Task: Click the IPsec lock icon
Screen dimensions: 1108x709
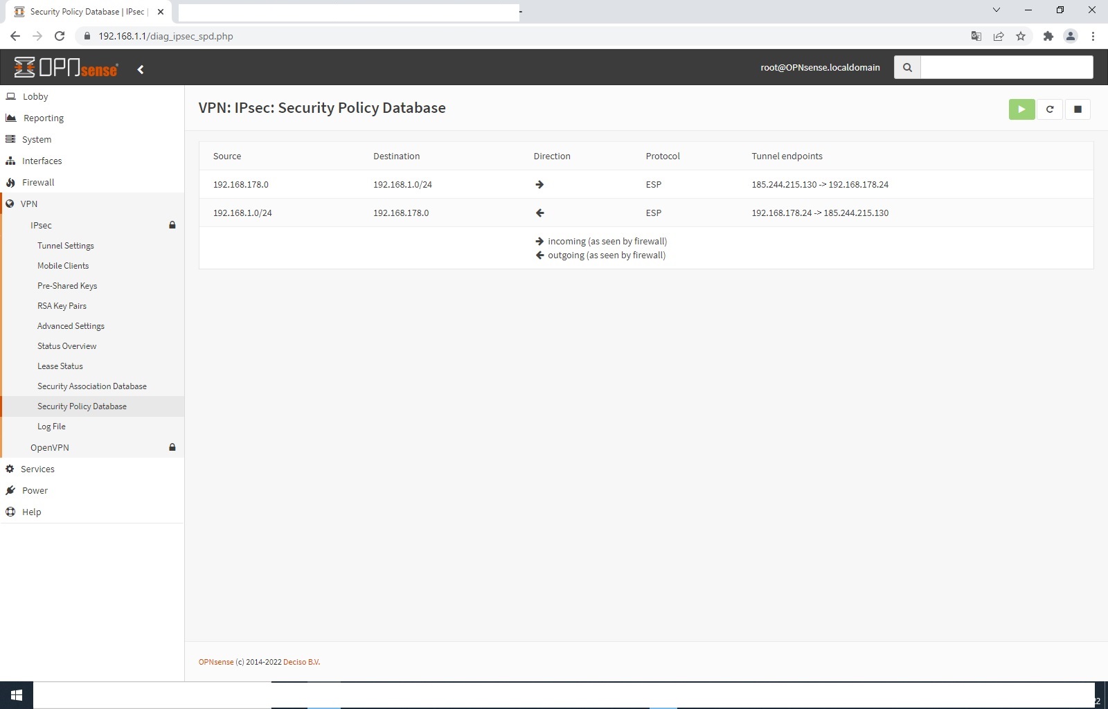Action: point(172,225)
